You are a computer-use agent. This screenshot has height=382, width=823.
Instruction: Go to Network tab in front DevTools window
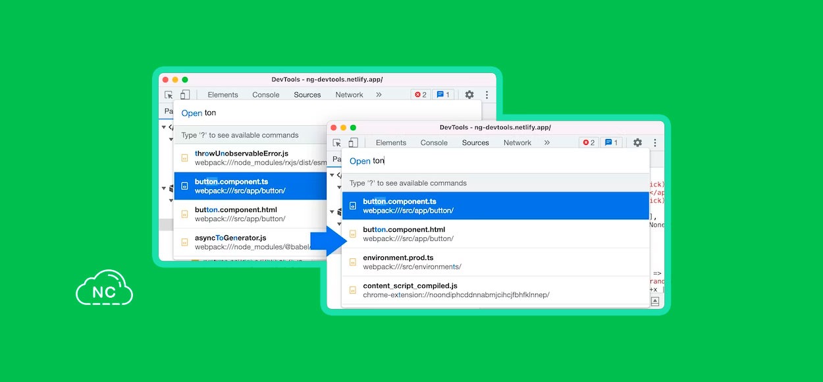tap(518, 143)
